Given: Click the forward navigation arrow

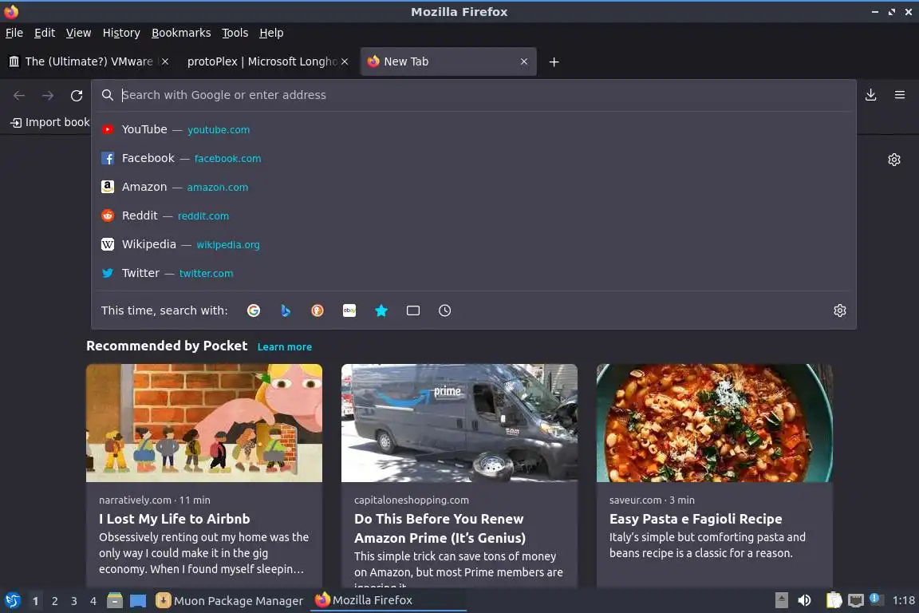Looking at the screenshot, I should click(x=48, y=95).
